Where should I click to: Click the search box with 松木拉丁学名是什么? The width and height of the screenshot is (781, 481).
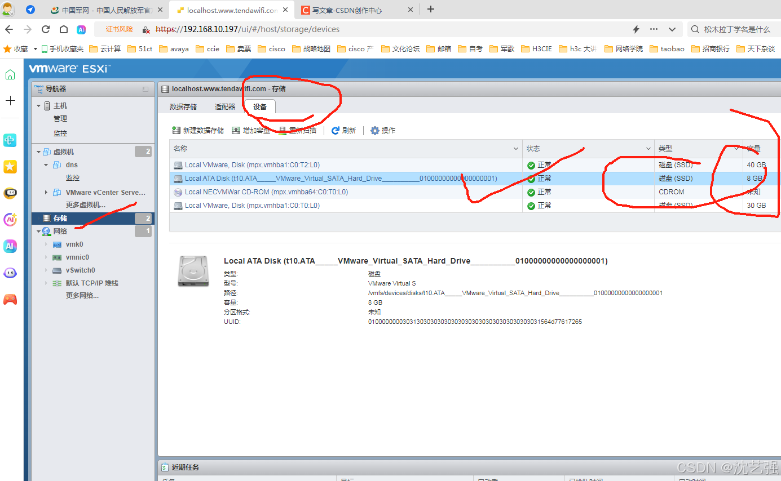[734, 29]
